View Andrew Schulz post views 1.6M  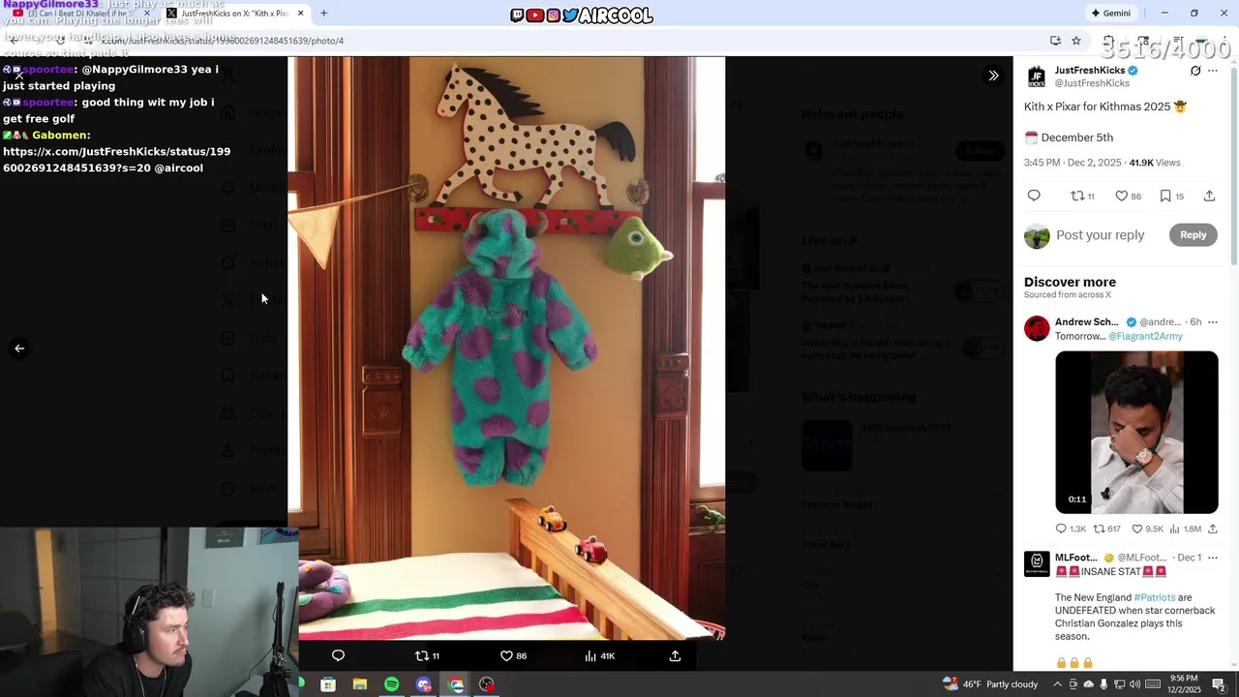[x=1185, y=529]
